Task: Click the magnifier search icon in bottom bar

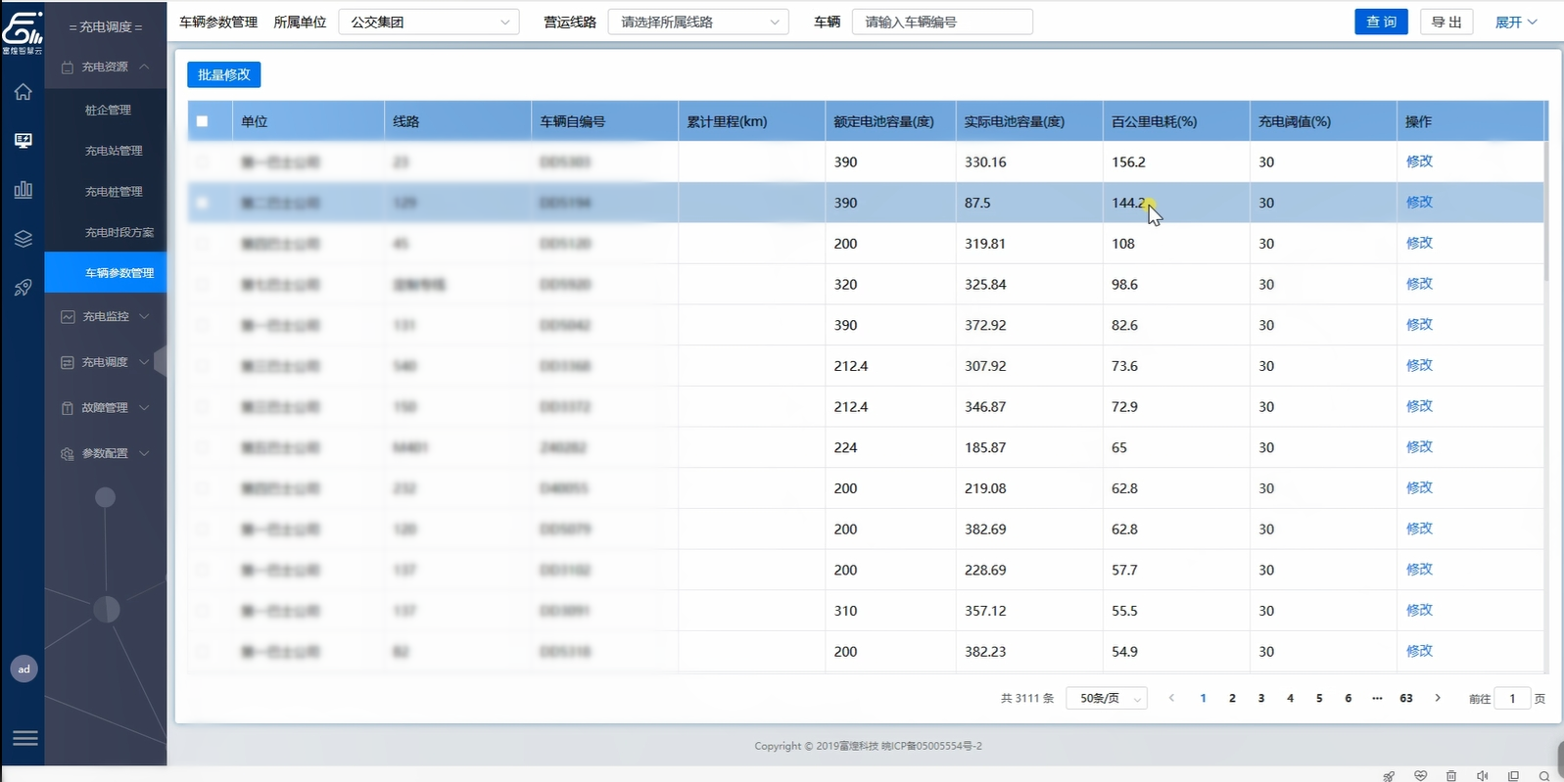Action: tap(1544, 775)
